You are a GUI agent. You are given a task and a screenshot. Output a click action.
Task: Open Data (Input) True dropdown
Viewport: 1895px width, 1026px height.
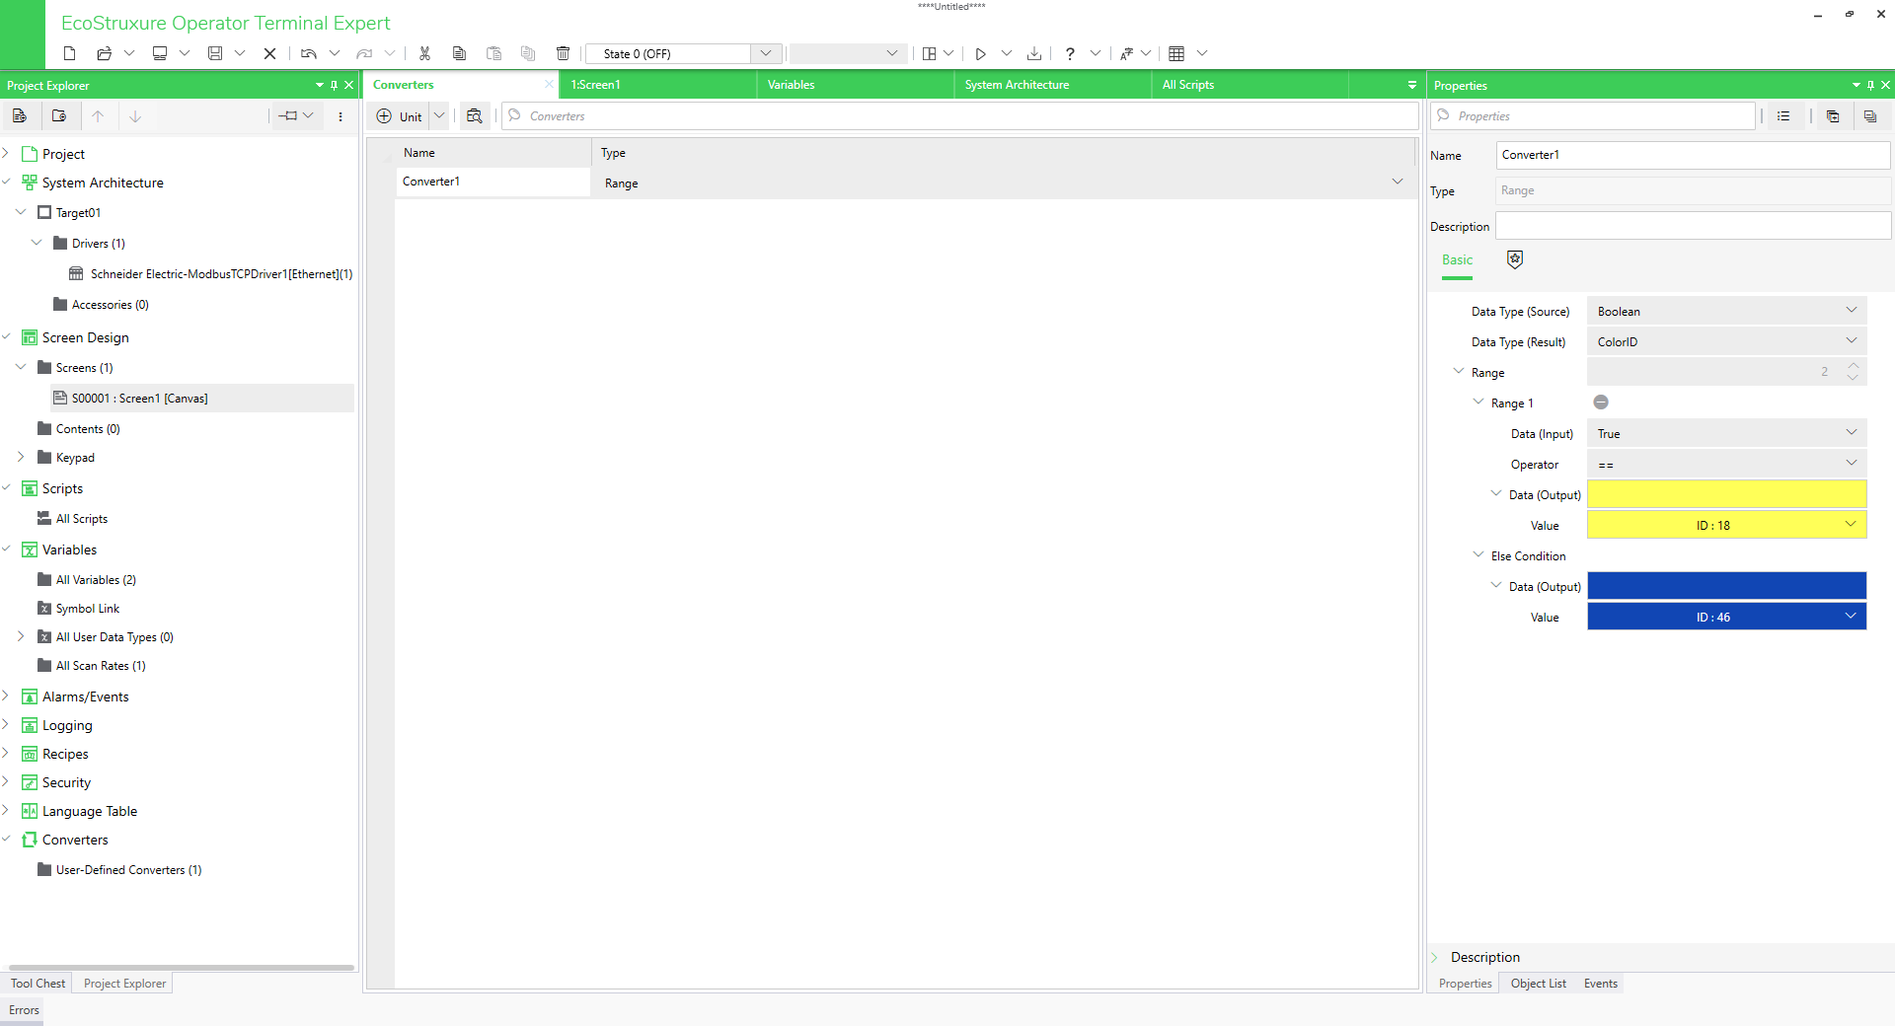point(1852,432)
